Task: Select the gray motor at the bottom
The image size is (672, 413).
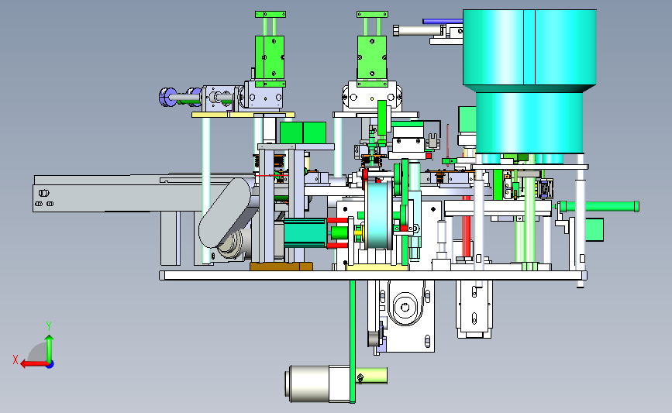Action: pyautogui.click(x=317, y=384)
